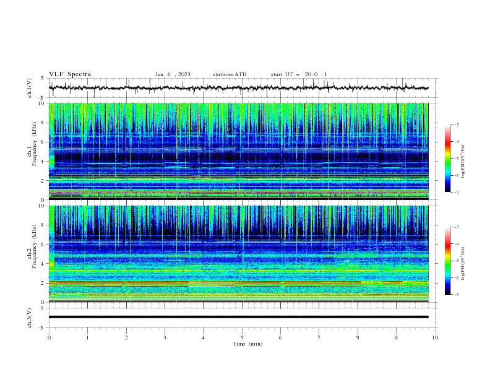This screenshot has height=379, width=490.
Task: Click the ch.2 "Frequency (kHz)" axis title
Action: pyautogui.click(x=35, y=246)
